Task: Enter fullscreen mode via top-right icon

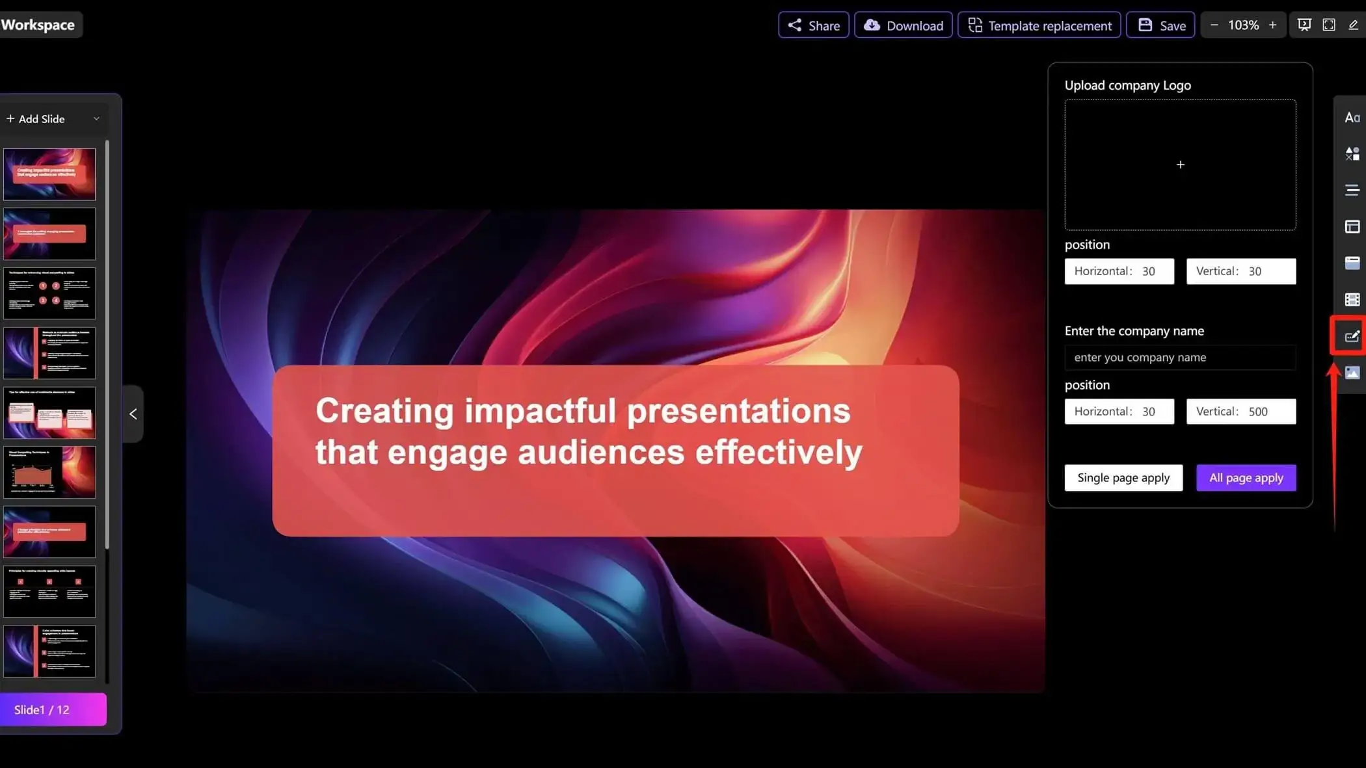Action: (1328, 24)
